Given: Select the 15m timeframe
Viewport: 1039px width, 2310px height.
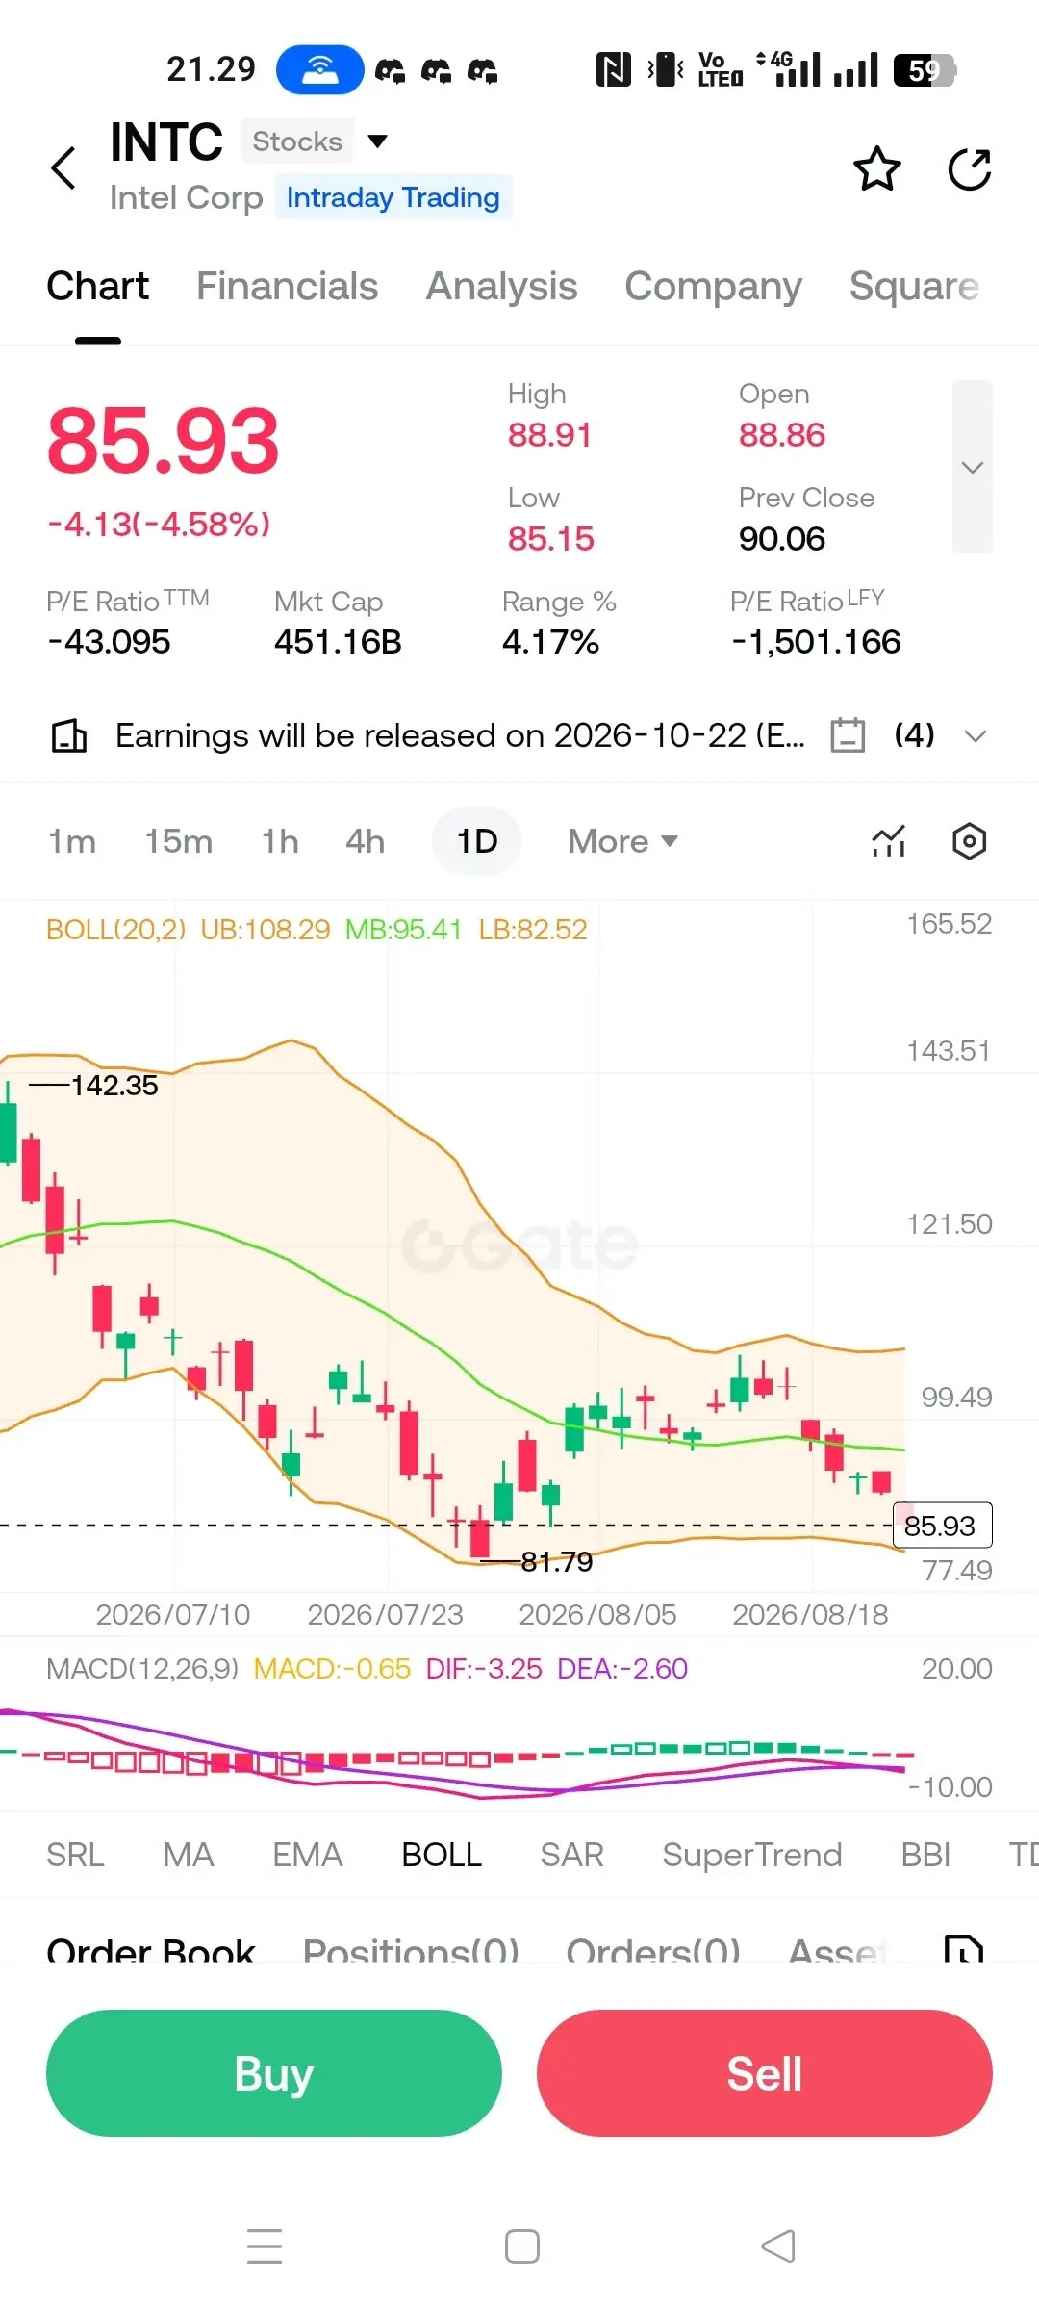Looking at the screenshot, I should click(x=178, y=841).
